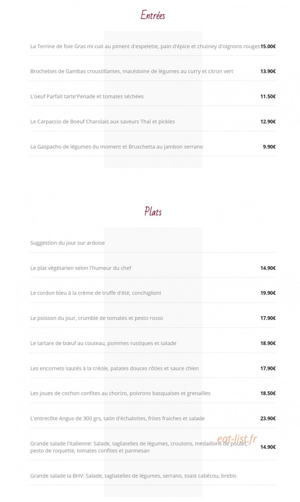Click the 15.00€ price for foie gras
This screenshot has height=502, width=300.
[268, 47]
